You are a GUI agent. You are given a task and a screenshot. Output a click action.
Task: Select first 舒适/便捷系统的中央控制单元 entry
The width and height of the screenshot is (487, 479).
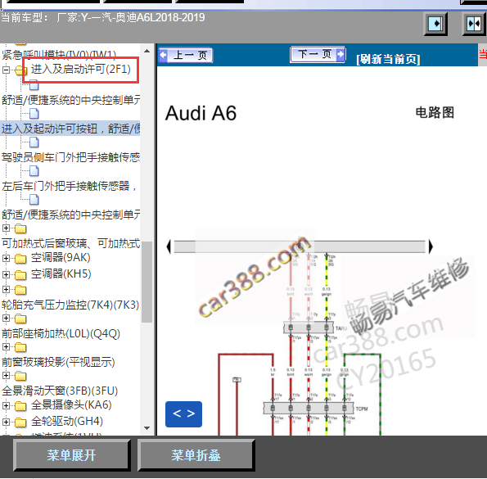coord(71,100)
